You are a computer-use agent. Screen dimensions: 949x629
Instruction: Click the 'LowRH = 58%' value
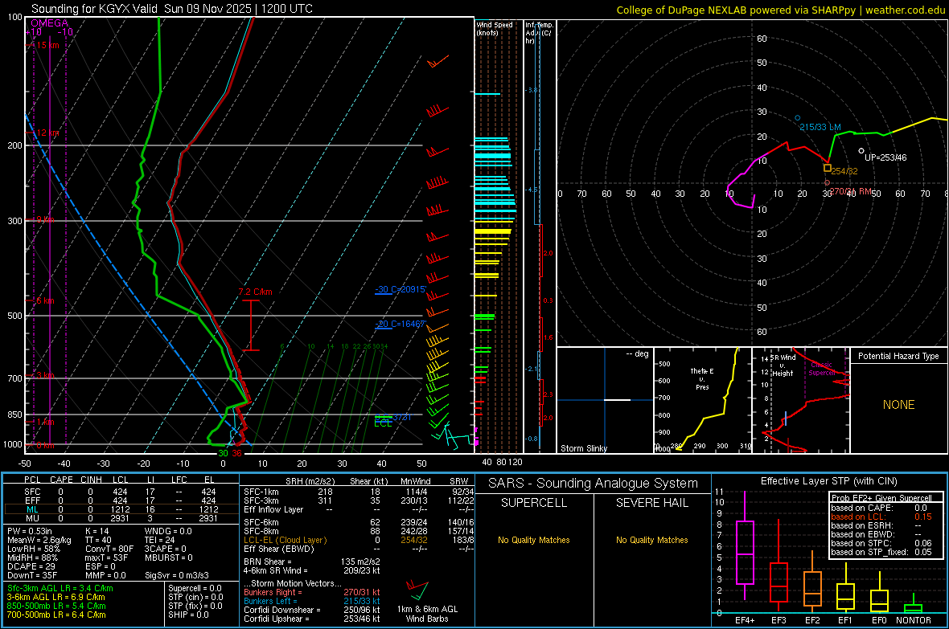coord(33,549)
